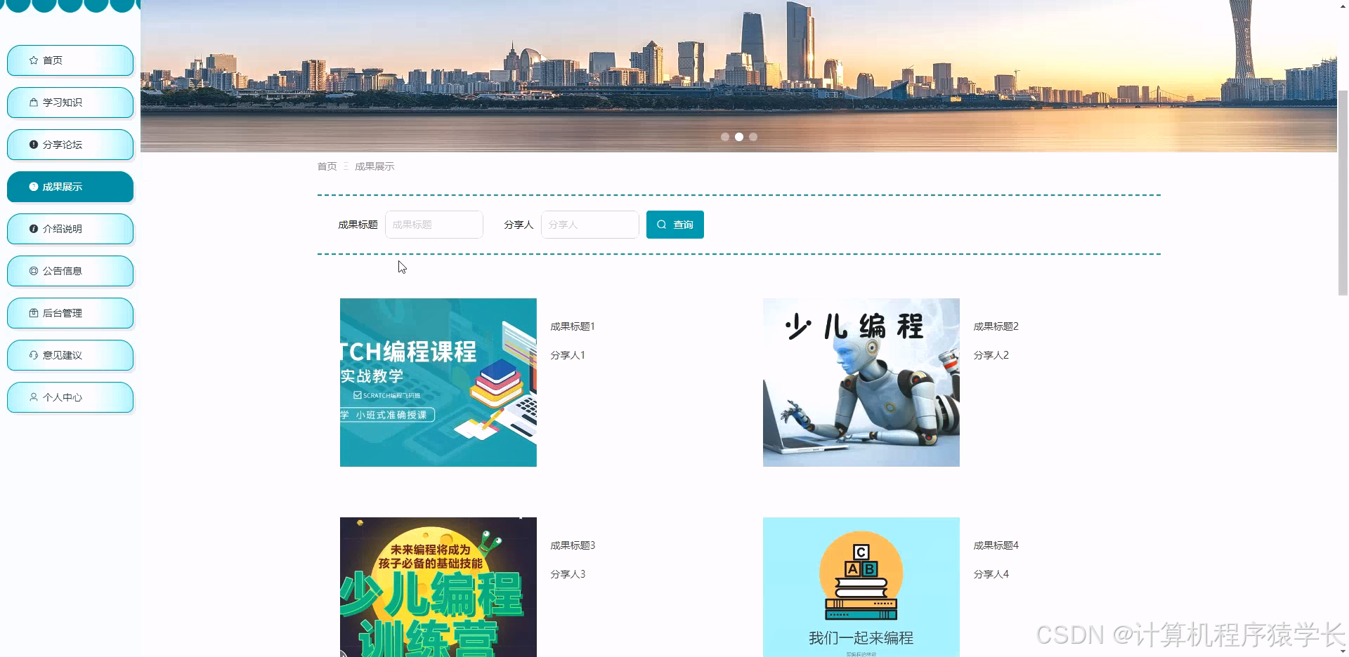Open the 个人中心 sidebar menu item
This screenshot has height=657, width=1349.
[70, 397]
